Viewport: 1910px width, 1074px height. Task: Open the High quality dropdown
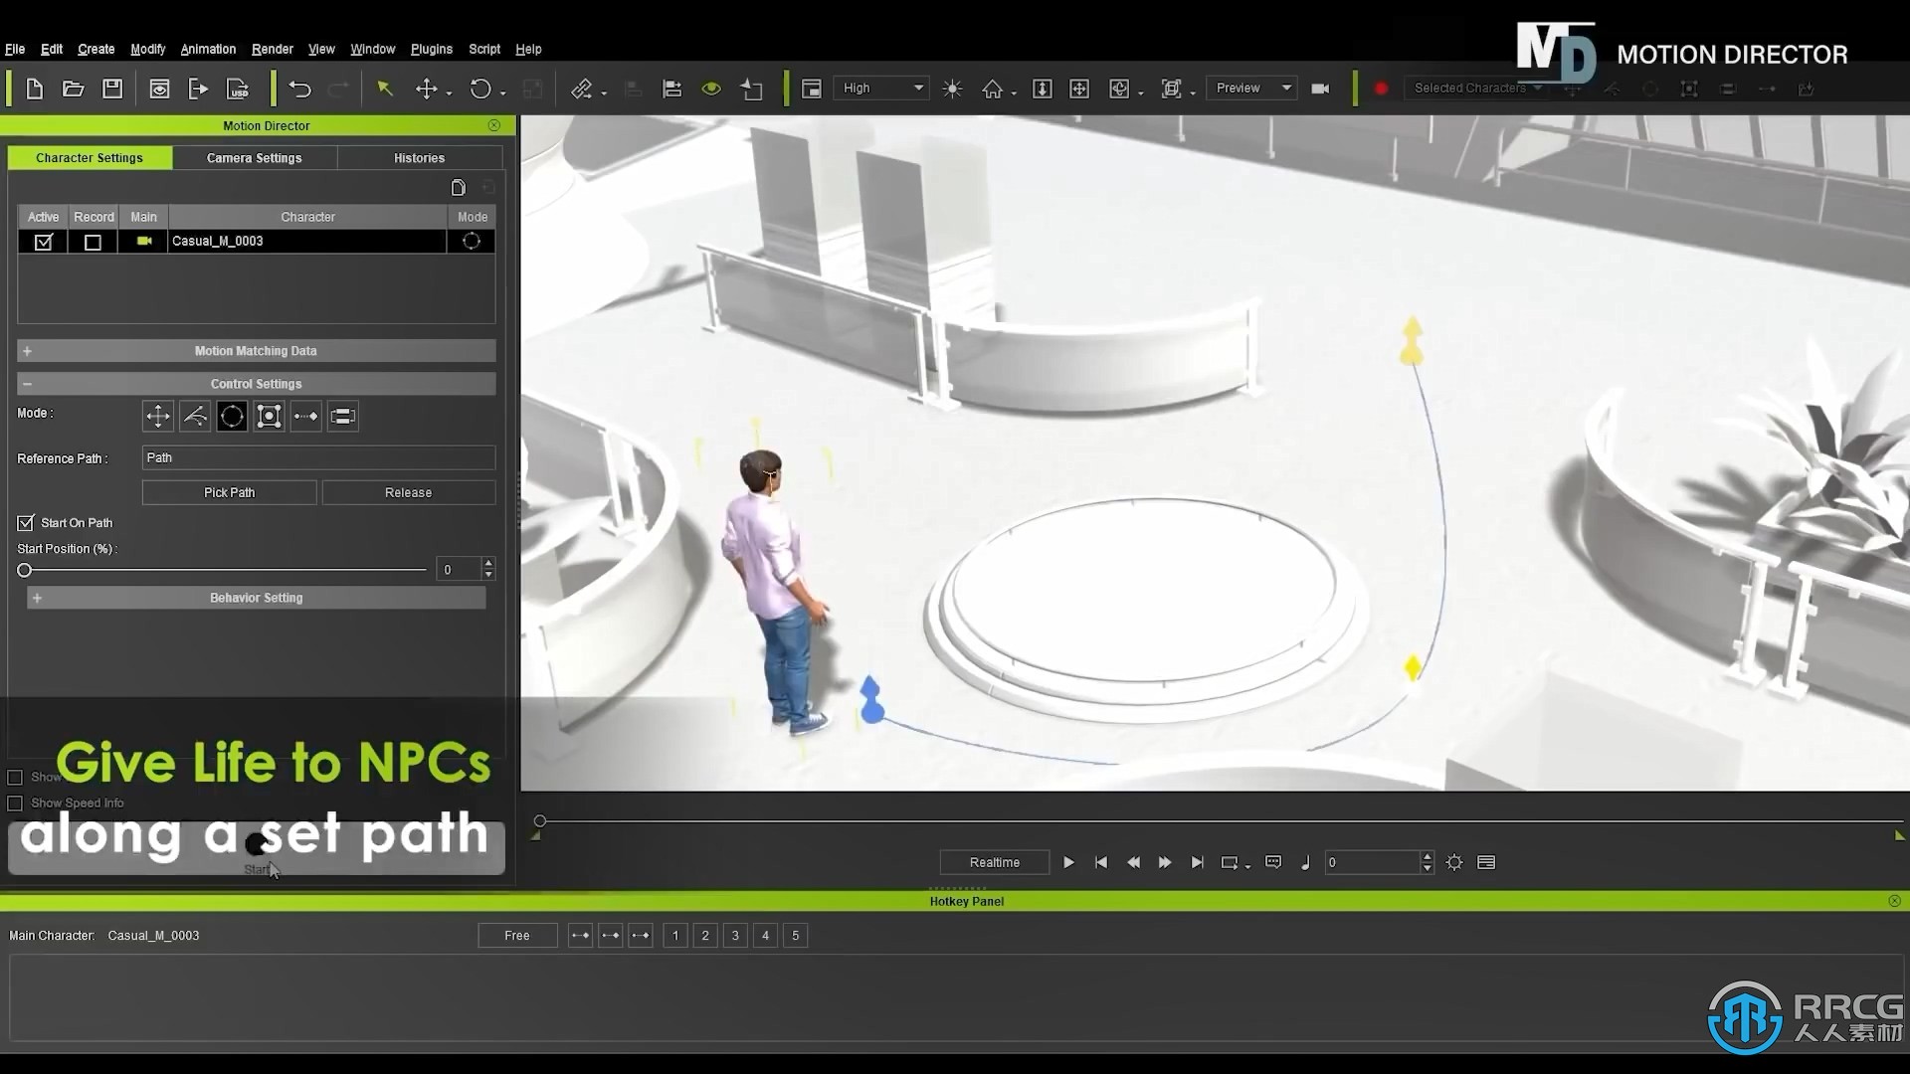(881, 88)
